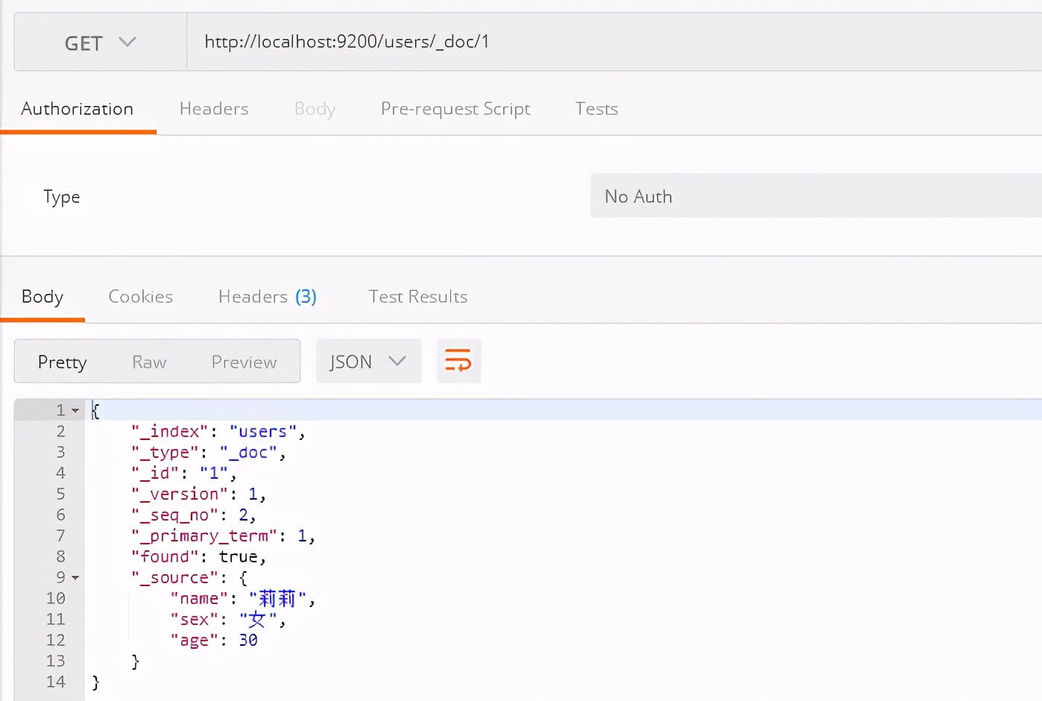
Task: Click the Type label in Authorization
Action: click(x=62, y=197)
